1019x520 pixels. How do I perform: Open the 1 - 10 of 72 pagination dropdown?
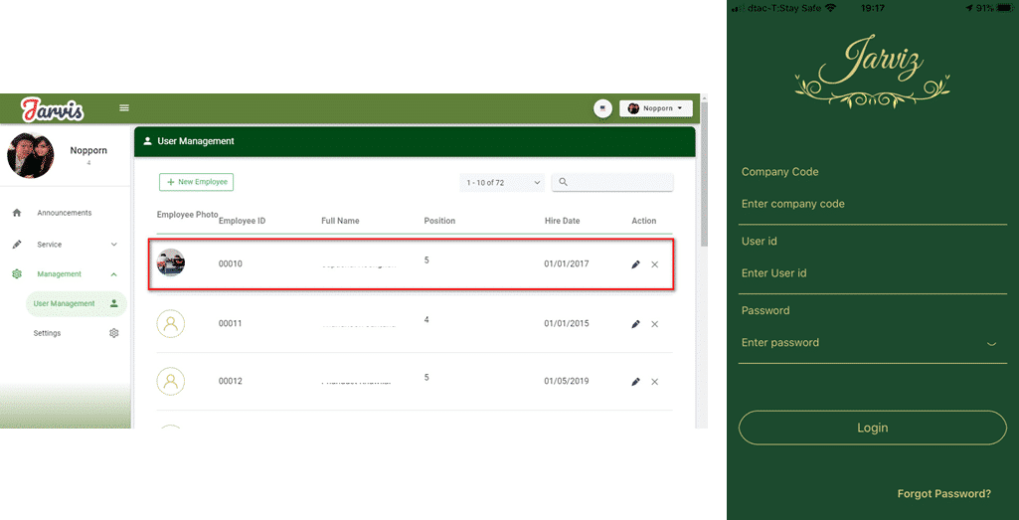pos(503,183)
